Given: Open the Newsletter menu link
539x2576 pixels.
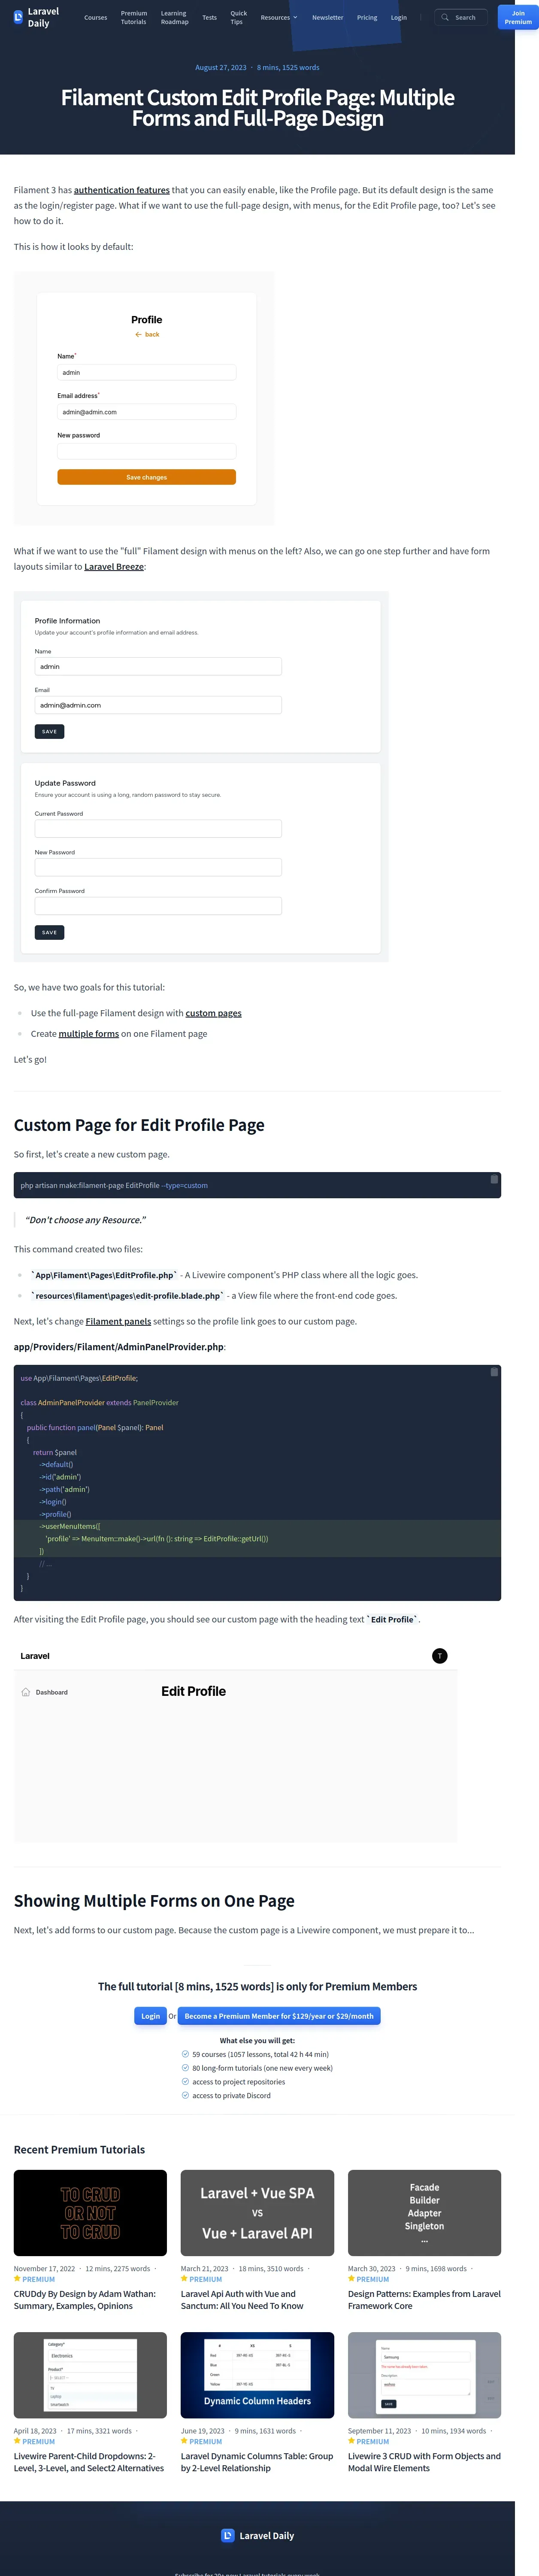Looking at the screenshot, I should 327,17.
